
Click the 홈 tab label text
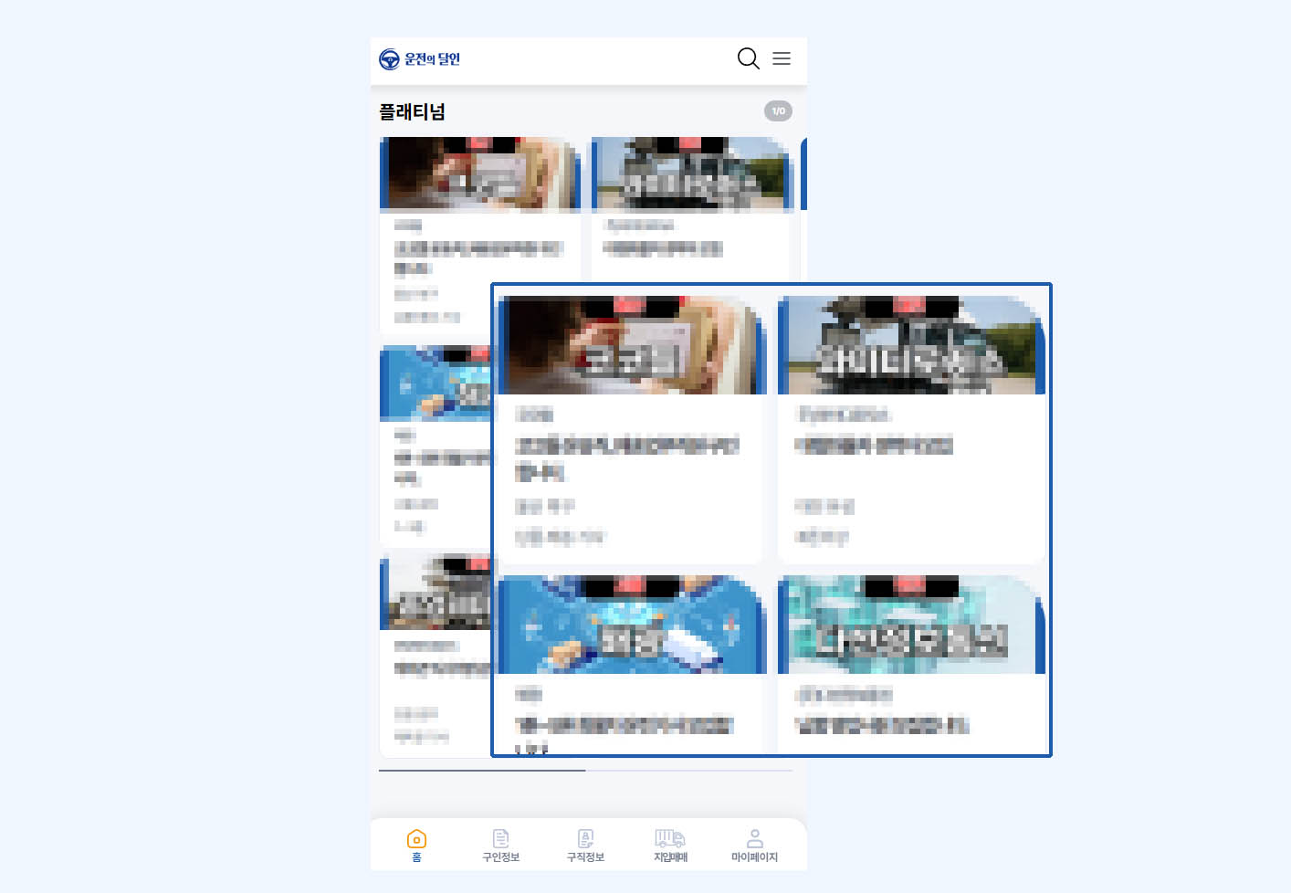(x=416, y=857)
